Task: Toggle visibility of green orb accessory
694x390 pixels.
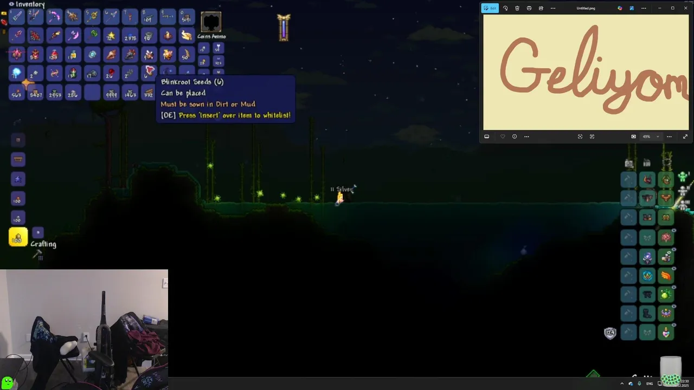Action: point(674,288)
